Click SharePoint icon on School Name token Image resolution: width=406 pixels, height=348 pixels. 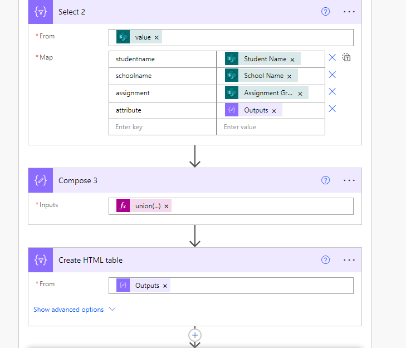[x=232, y=75]
